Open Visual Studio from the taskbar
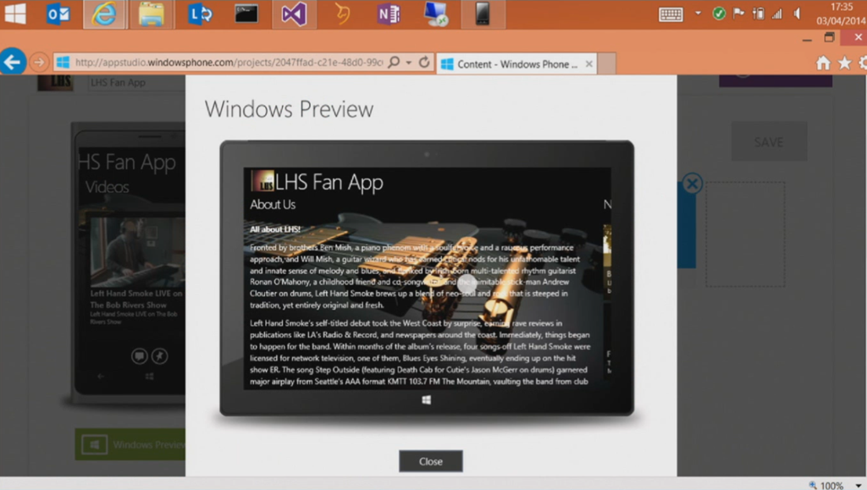The image size is (867, 490). pyautogui.click(x=294, y=14)
